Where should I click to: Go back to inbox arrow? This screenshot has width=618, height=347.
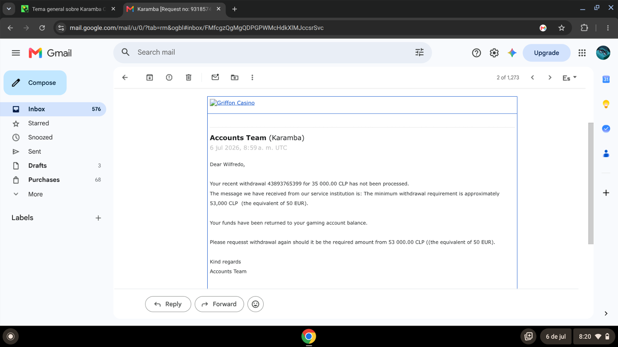coord(125,77)
